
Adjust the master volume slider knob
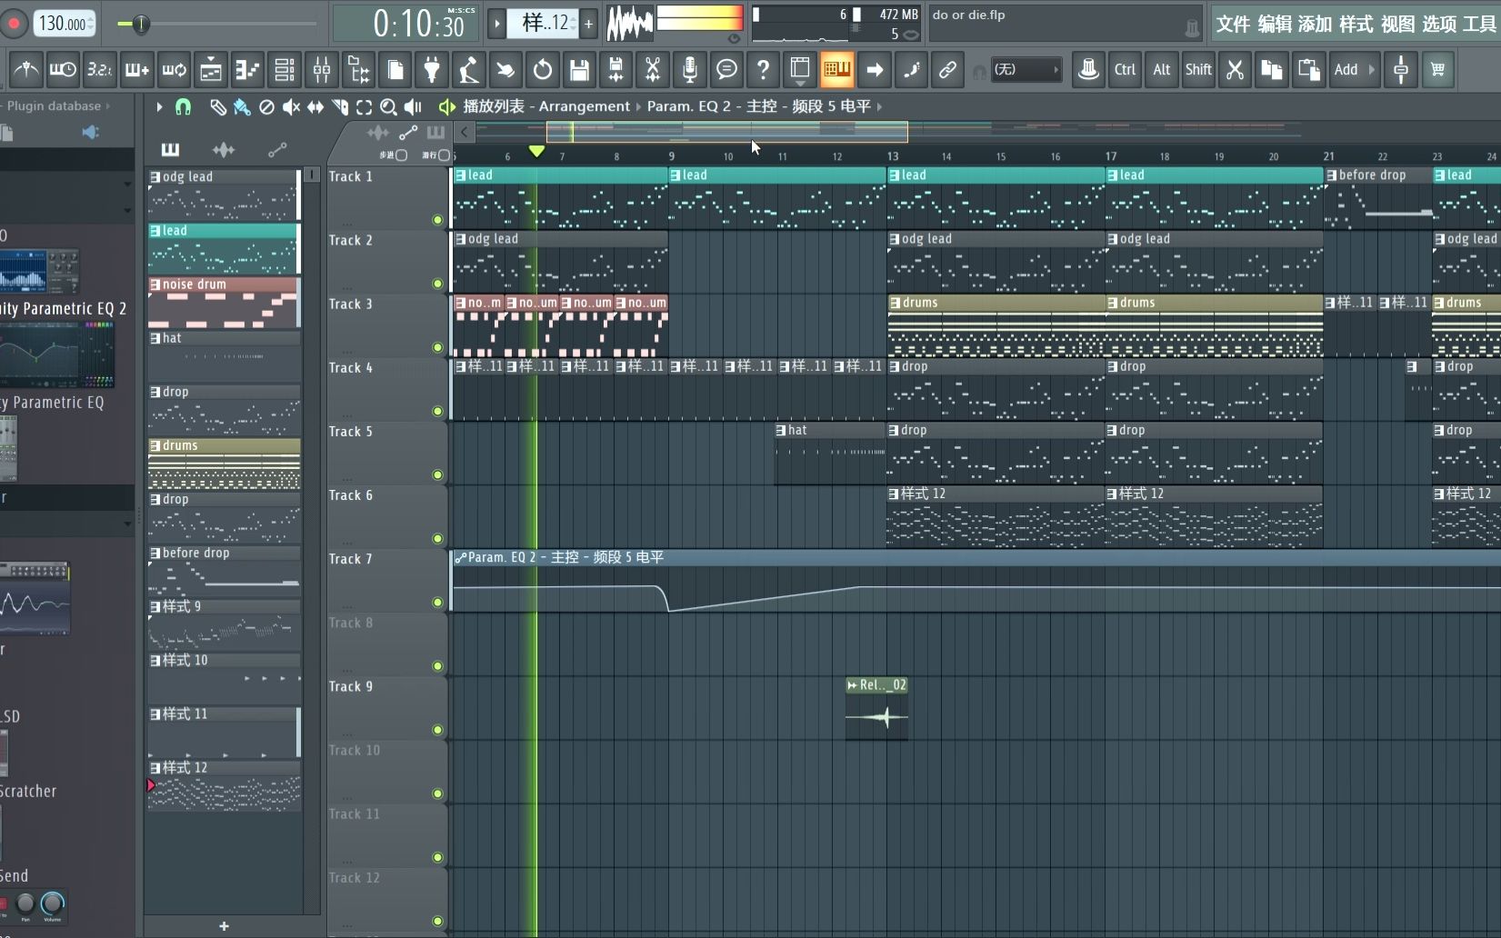coord(140,24)
